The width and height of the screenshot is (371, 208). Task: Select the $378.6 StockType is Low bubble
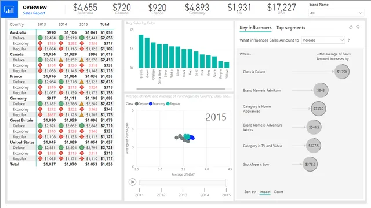click(x=310, y=164)
